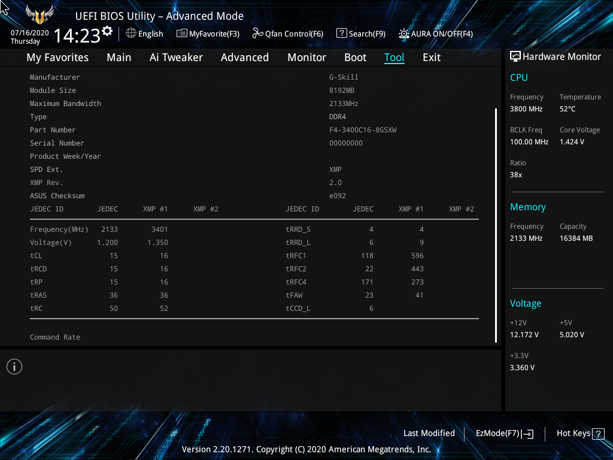Click the XMP #1 voltage 1.350

(157, 243)
